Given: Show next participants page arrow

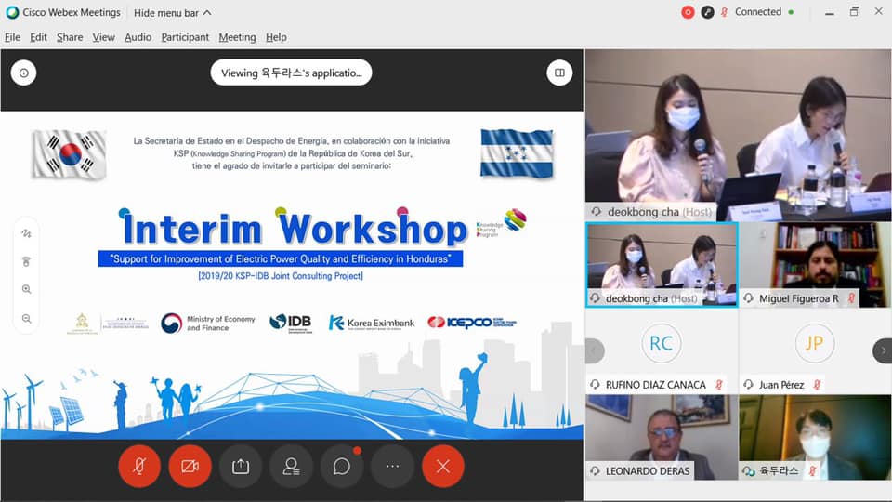Looking at the screenshot, I should (x=883, y=350).
